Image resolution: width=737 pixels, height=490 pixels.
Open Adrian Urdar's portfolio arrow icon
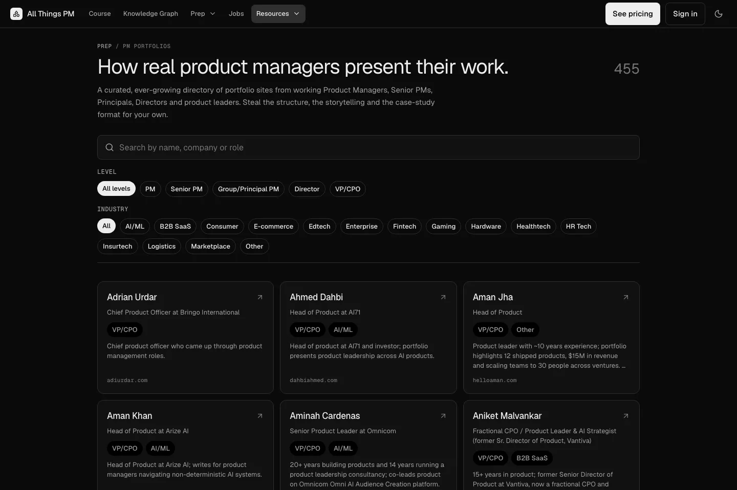tap(260, 297)
